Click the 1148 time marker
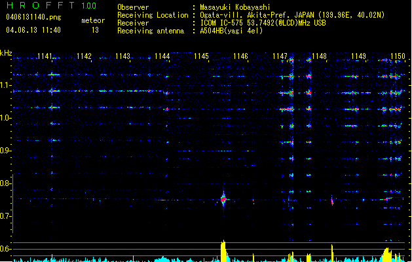 click(x=319, y=56)
